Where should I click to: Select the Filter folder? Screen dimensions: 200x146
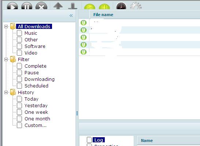coord(23,60)
